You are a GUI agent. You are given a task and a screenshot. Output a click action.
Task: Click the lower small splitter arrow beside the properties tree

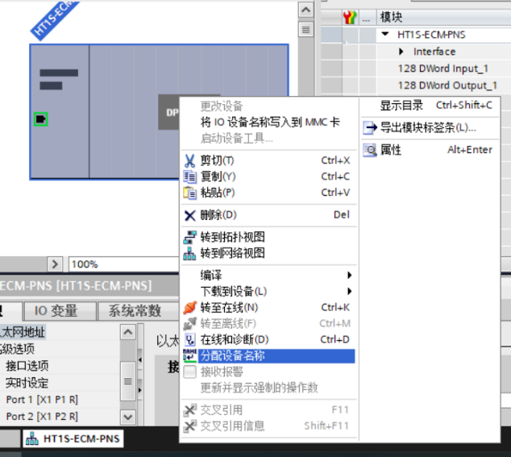(x=140, y=390)
